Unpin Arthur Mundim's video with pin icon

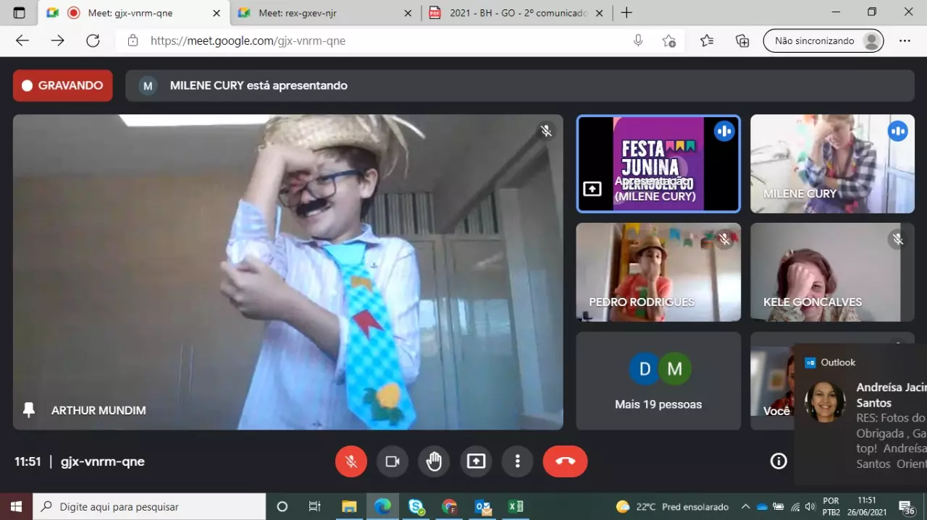pyautogui.click(x=29, y=410)
